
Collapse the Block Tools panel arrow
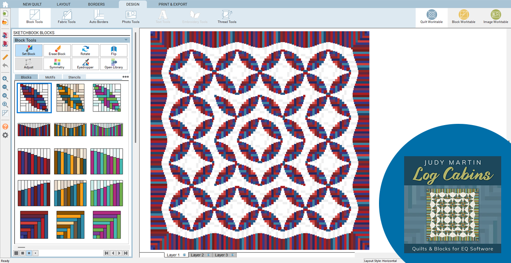pos(126,40)
